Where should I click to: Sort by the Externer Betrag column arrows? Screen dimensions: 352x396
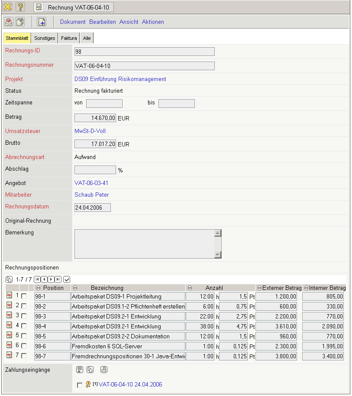coord(259,288)
